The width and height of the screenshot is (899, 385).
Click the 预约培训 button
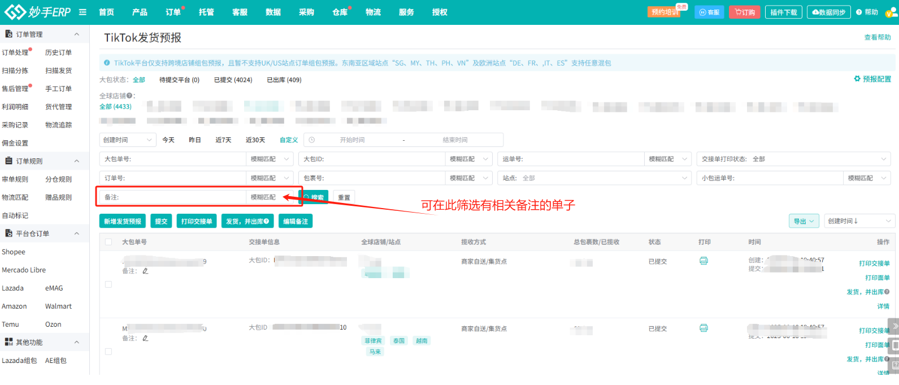click(x=663, y=12)
